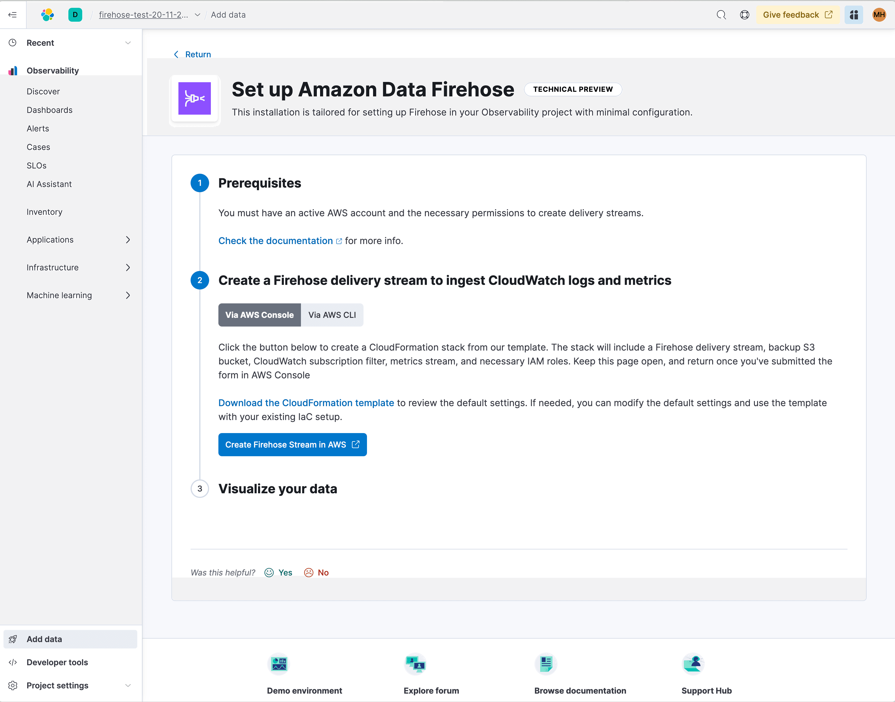895x702 pixels.
Task: Open Download the CloudFormation template link
Action: pyautogui.click(x=306, y=403)
